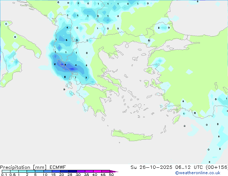Select the 20–25 mm dark blue legend swatch
228x176 pixels.
tap(64, 171)
